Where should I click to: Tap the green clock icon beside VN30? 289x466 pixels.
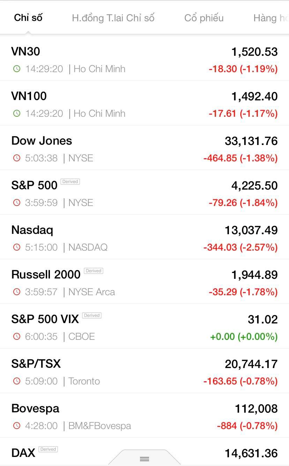16,69
